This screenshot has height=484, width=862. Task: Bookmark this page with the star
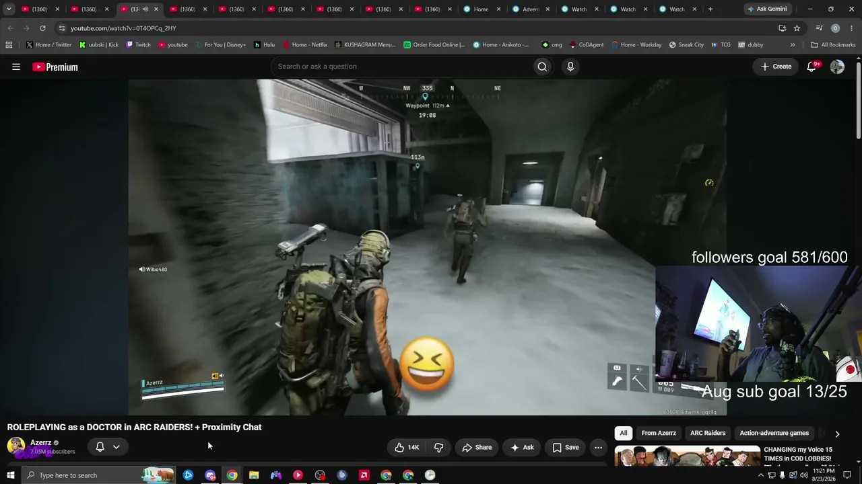tap(797, 28)
